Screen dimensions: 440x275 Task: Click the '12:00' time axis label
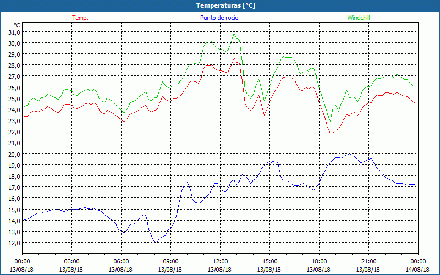coord(221,261)
